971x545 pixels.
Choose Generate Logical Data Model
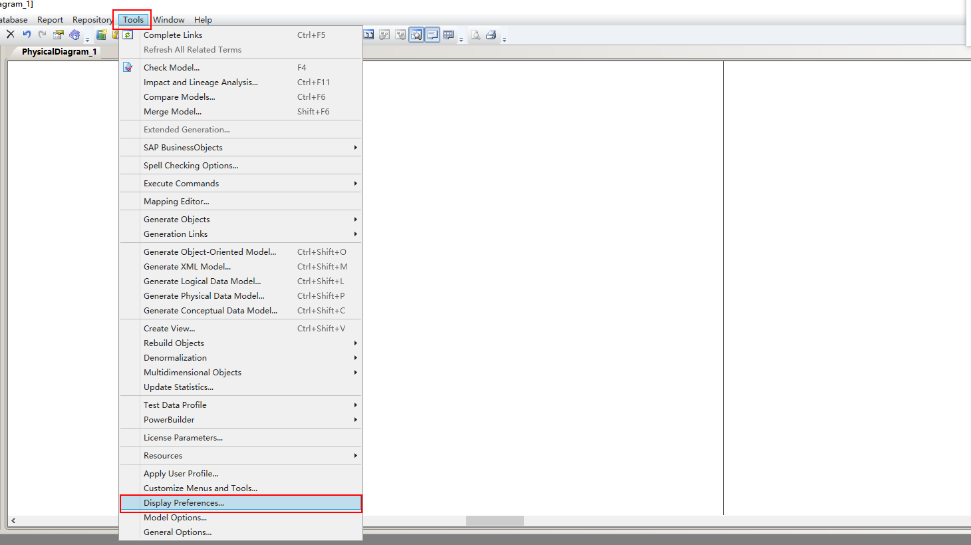coord(241,281)
